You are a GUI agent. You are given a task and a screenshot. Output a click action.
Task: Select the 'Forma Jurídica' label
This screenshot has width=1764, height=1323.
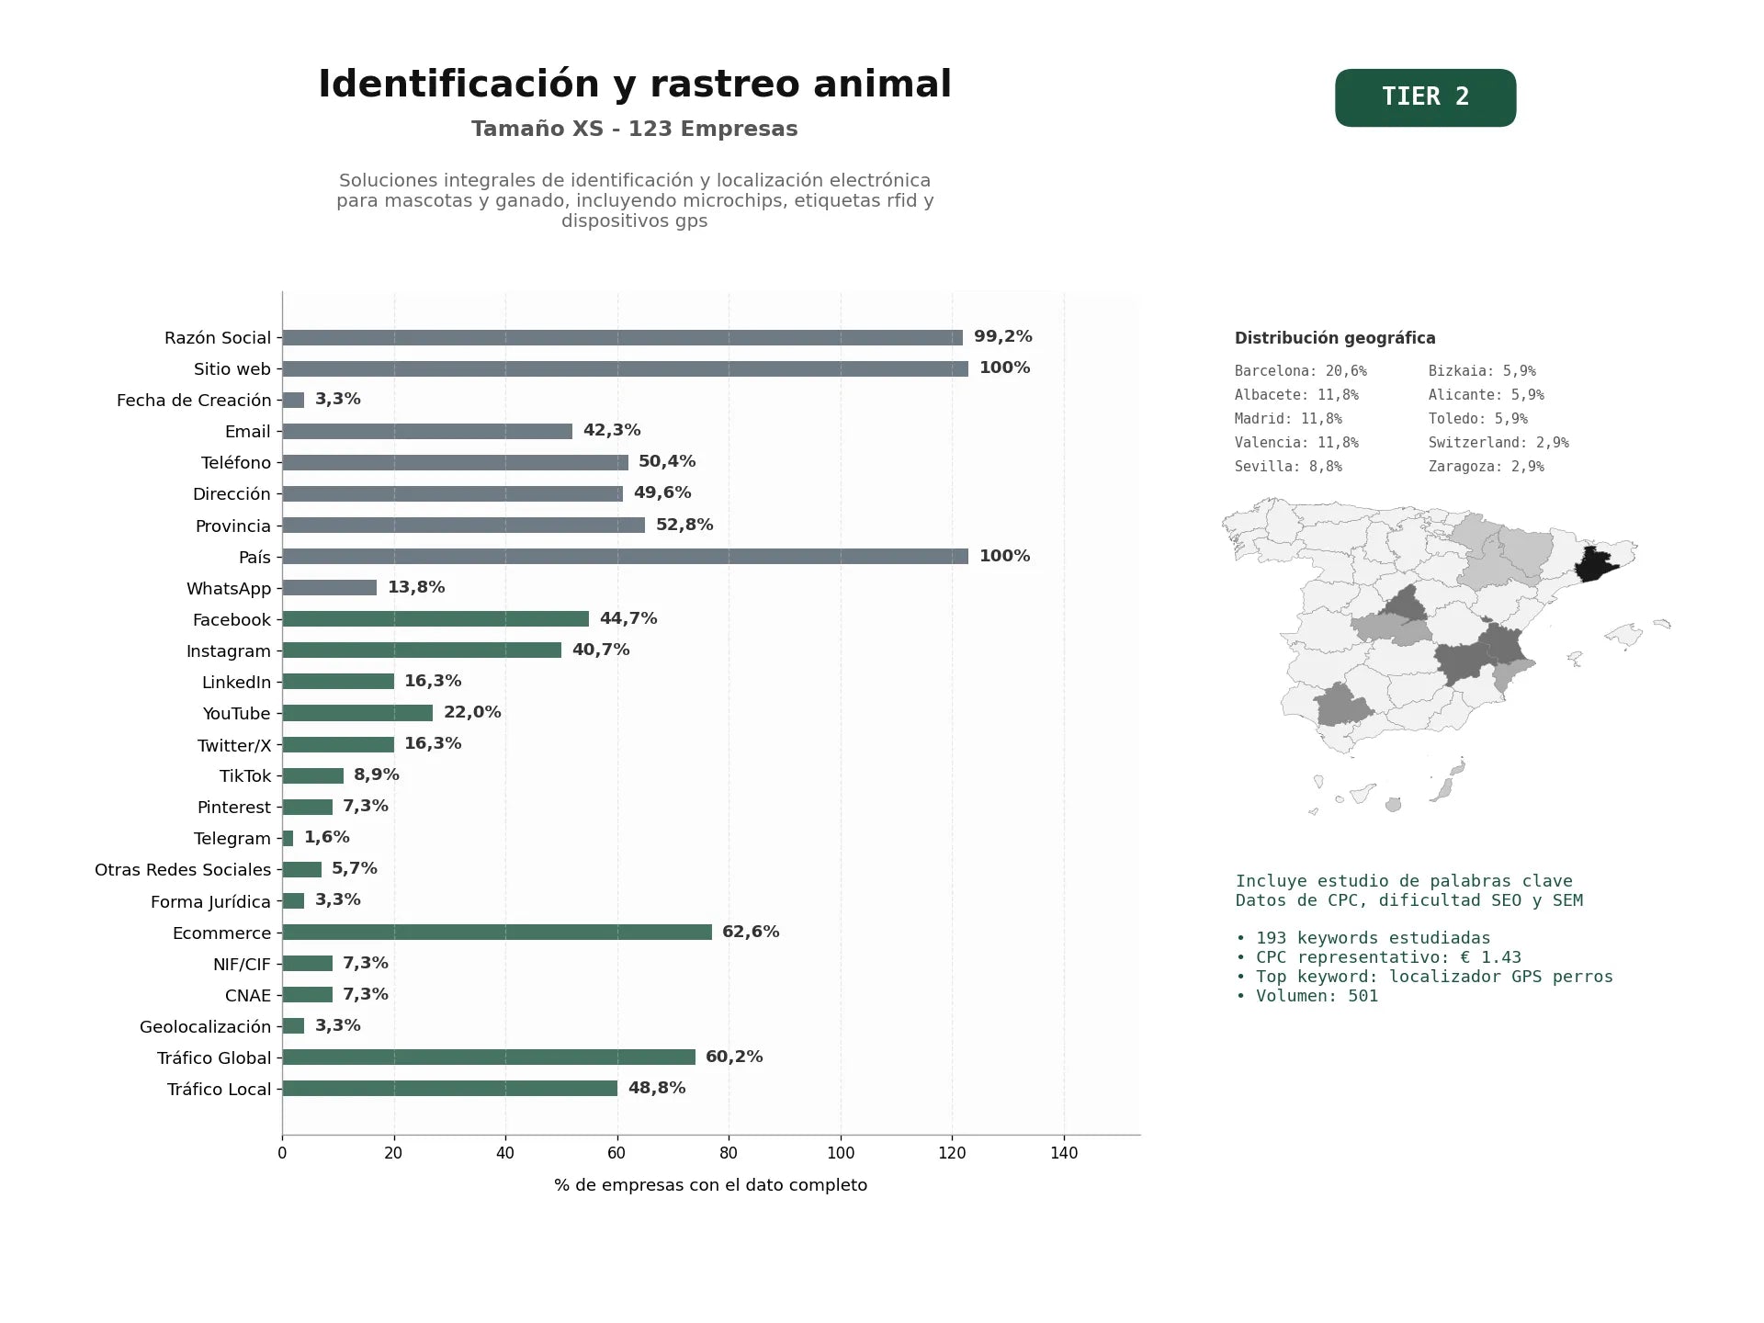tap(210, 902)
